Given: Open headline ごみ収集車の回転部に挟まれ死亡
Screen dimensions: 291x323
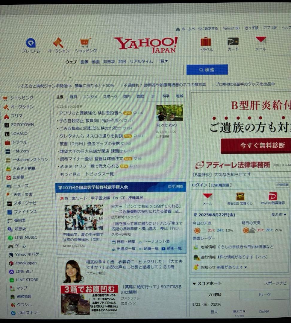Looking at the screenshot, I should coord(90,128).
